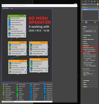The image size is (99, 104).
Task: Click the Pin Stack pushpin icon
Action: pos(83,22)
